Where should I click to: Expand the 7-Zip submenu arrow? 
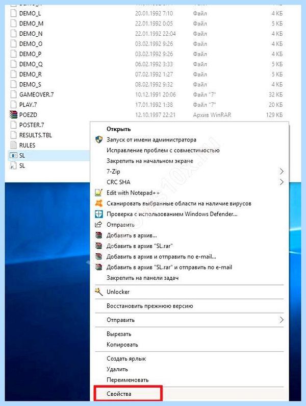tap(282, 172)
